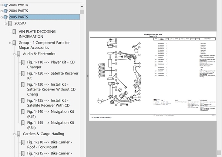This screenshot has width=222, height=157.
Task: Open the Audio & Electronics bookmark
Action: tap(39, 54)
